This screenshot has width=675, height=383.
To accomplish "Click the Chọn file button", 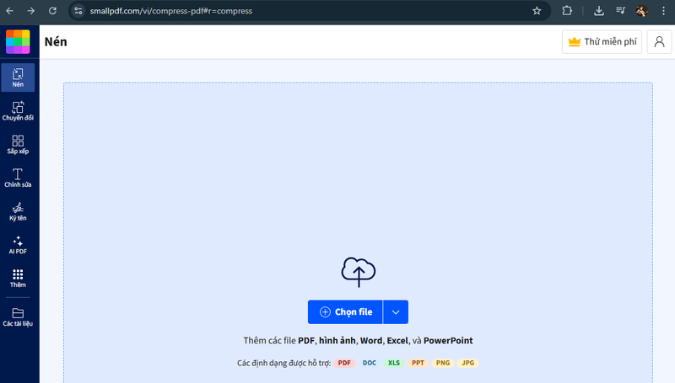I will (345, 311).
